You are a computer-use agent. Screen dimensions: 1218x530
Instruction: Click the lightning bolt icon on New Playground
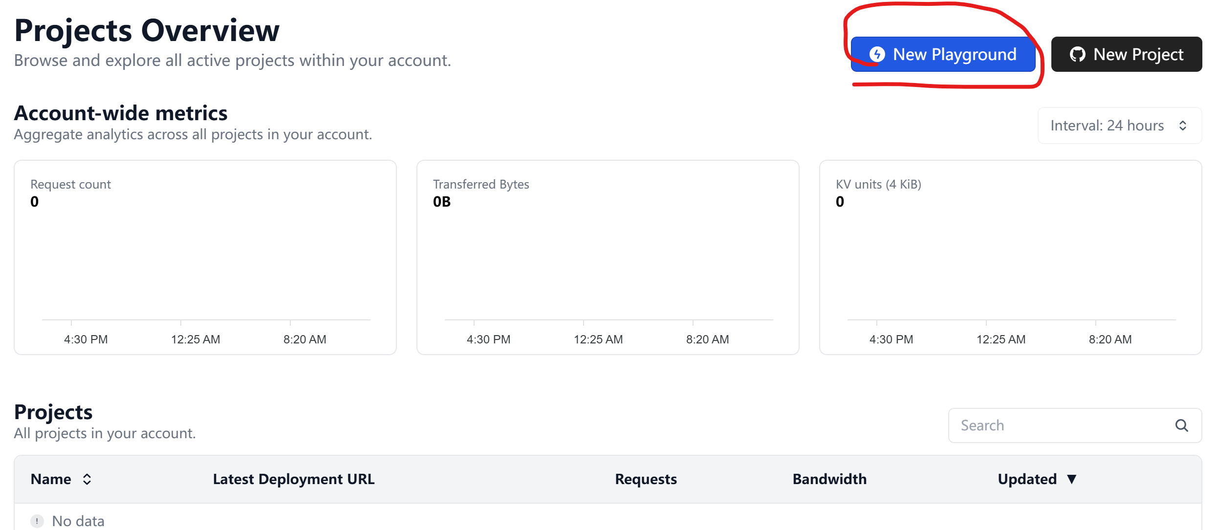(877, 54)
